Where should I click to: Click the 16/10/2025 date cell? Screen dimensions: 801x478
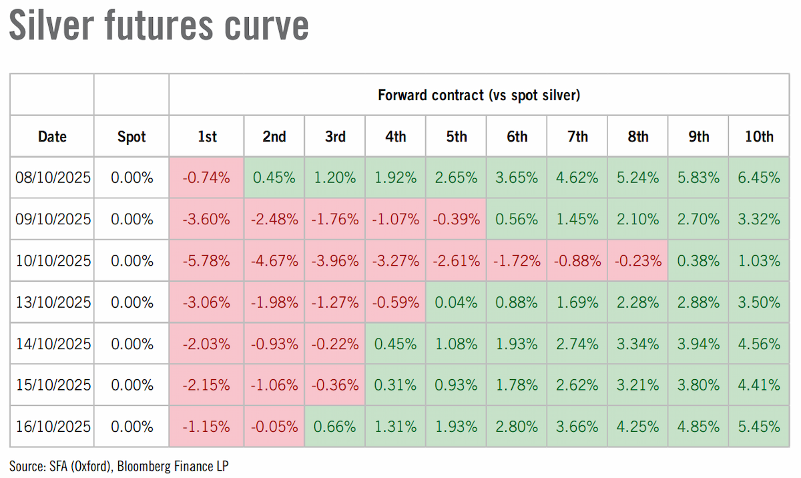click(52, 426)
